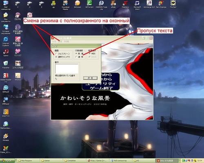Click the 決定 confirm button in dialog

90,78
